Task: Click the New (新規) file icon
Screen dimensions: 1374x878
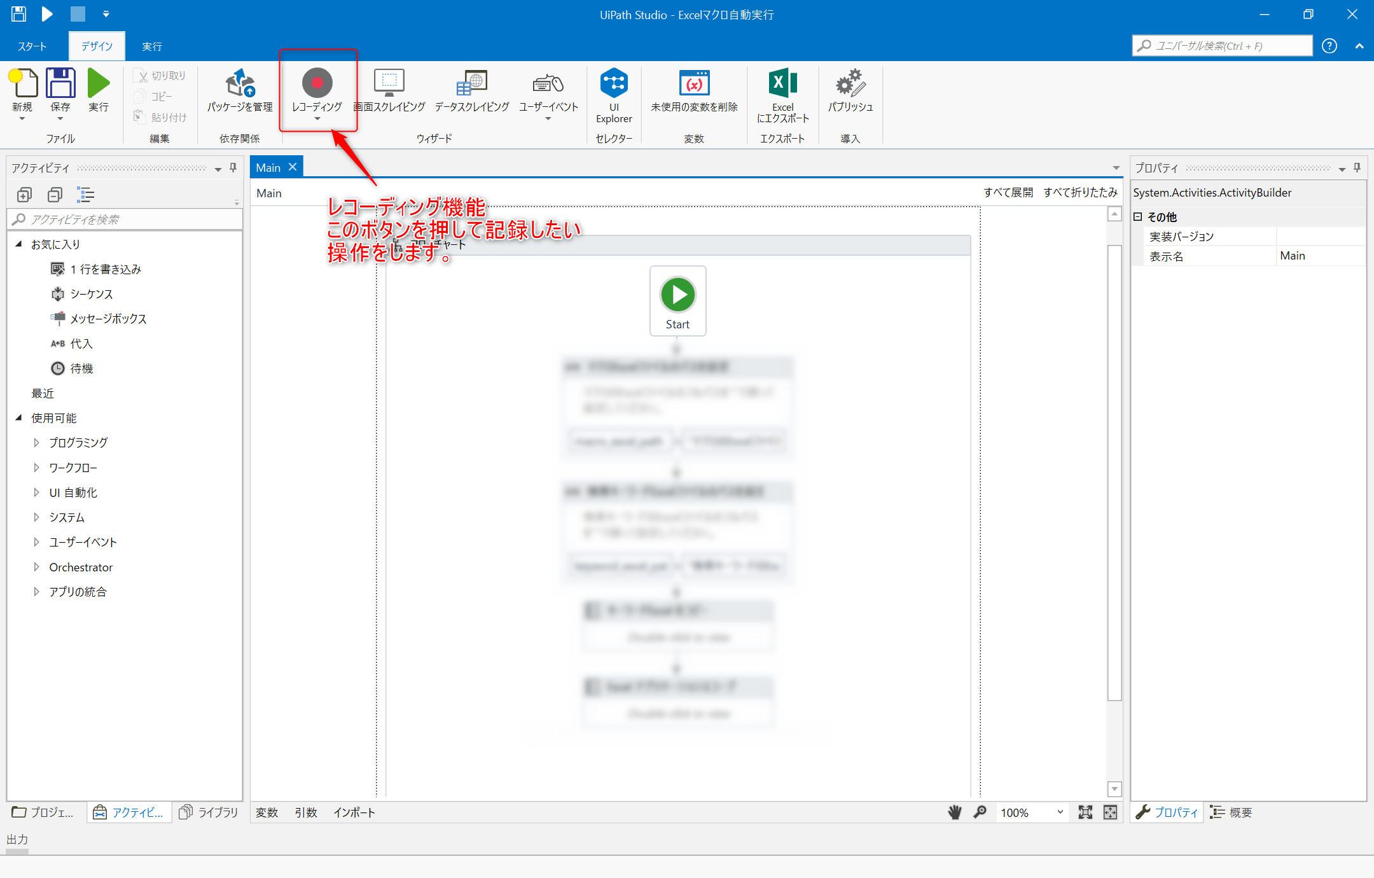Action: coord(22,83)
